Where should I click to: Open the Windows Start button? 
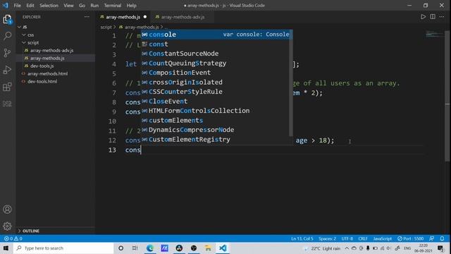[6, 248]
